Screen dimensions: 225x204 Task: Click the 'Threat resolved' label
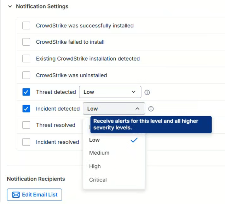[x=56, y=125]
